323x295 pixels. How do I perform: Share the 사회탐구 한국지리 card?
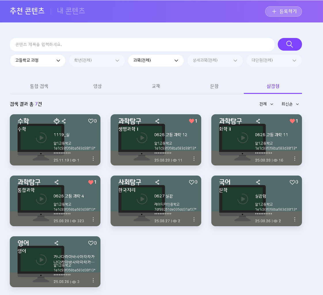pyautogui.click(x=157, y=182)
